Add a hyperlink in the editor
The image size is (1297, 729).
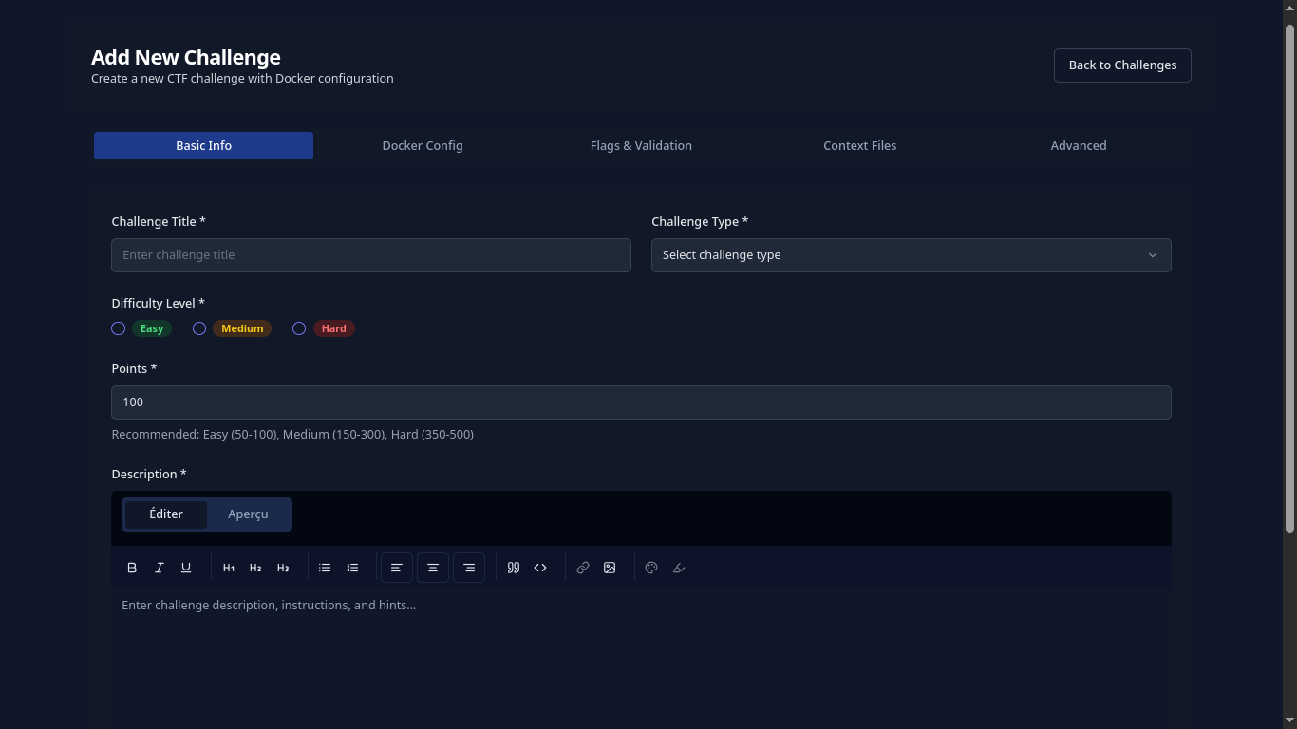tap(583, 568)
